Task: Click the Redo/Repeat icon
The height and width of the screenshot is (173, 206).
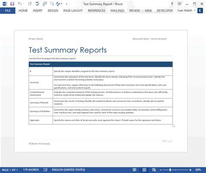Action: 30,4
